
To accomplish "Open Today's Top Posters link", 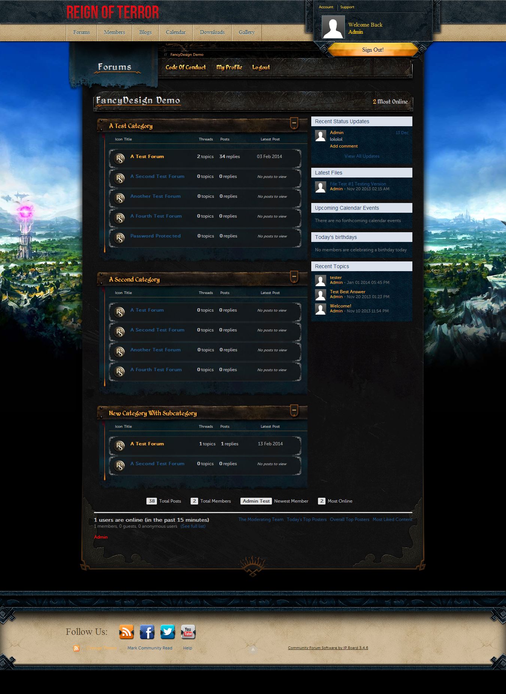I will point(306,519).
